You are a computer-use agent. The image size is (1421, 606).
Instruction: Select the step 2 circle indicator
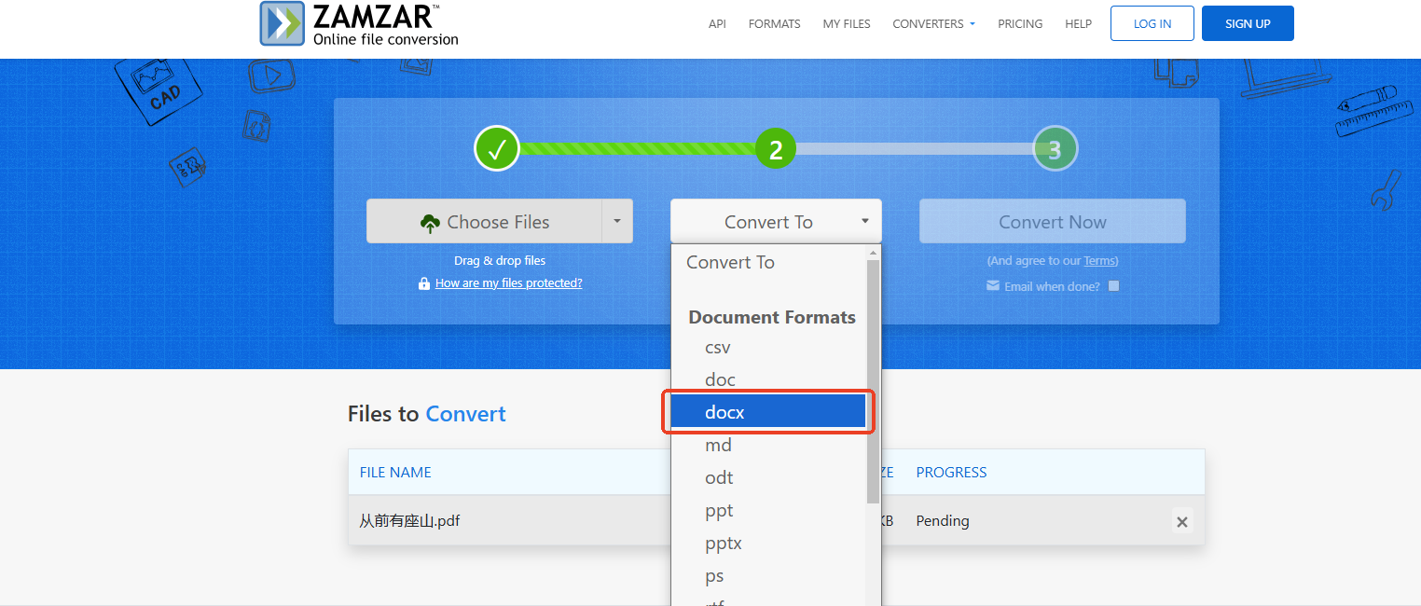coord(775,148)
